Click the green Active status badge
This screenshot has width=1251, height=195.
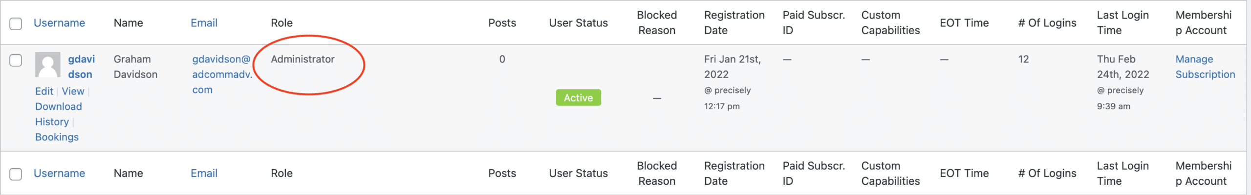(579, 97)
